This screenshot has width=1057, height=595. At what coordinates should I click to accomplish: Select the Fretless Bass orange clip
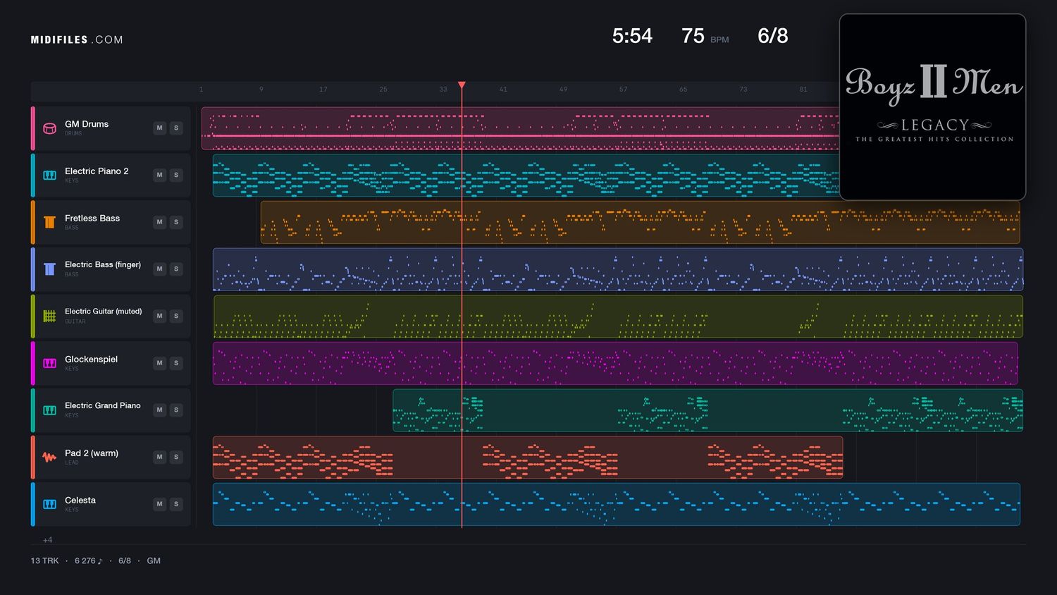click(640, 222)
